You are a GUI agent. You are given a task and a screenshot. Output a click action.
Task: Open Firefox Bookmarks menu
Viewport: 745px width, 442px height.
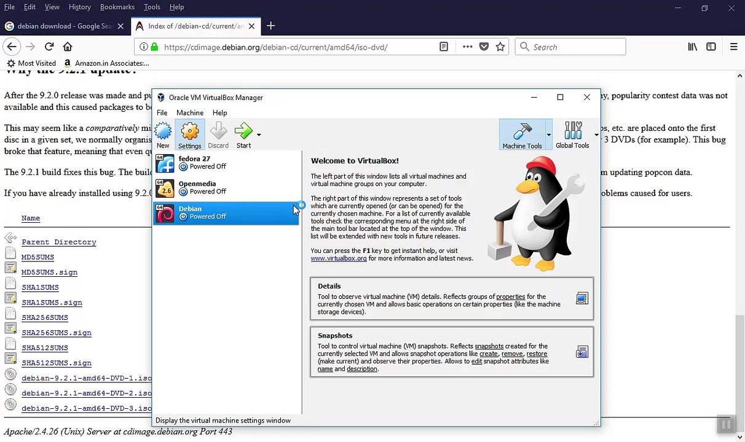pyautogui.click(x=117, y=7)
